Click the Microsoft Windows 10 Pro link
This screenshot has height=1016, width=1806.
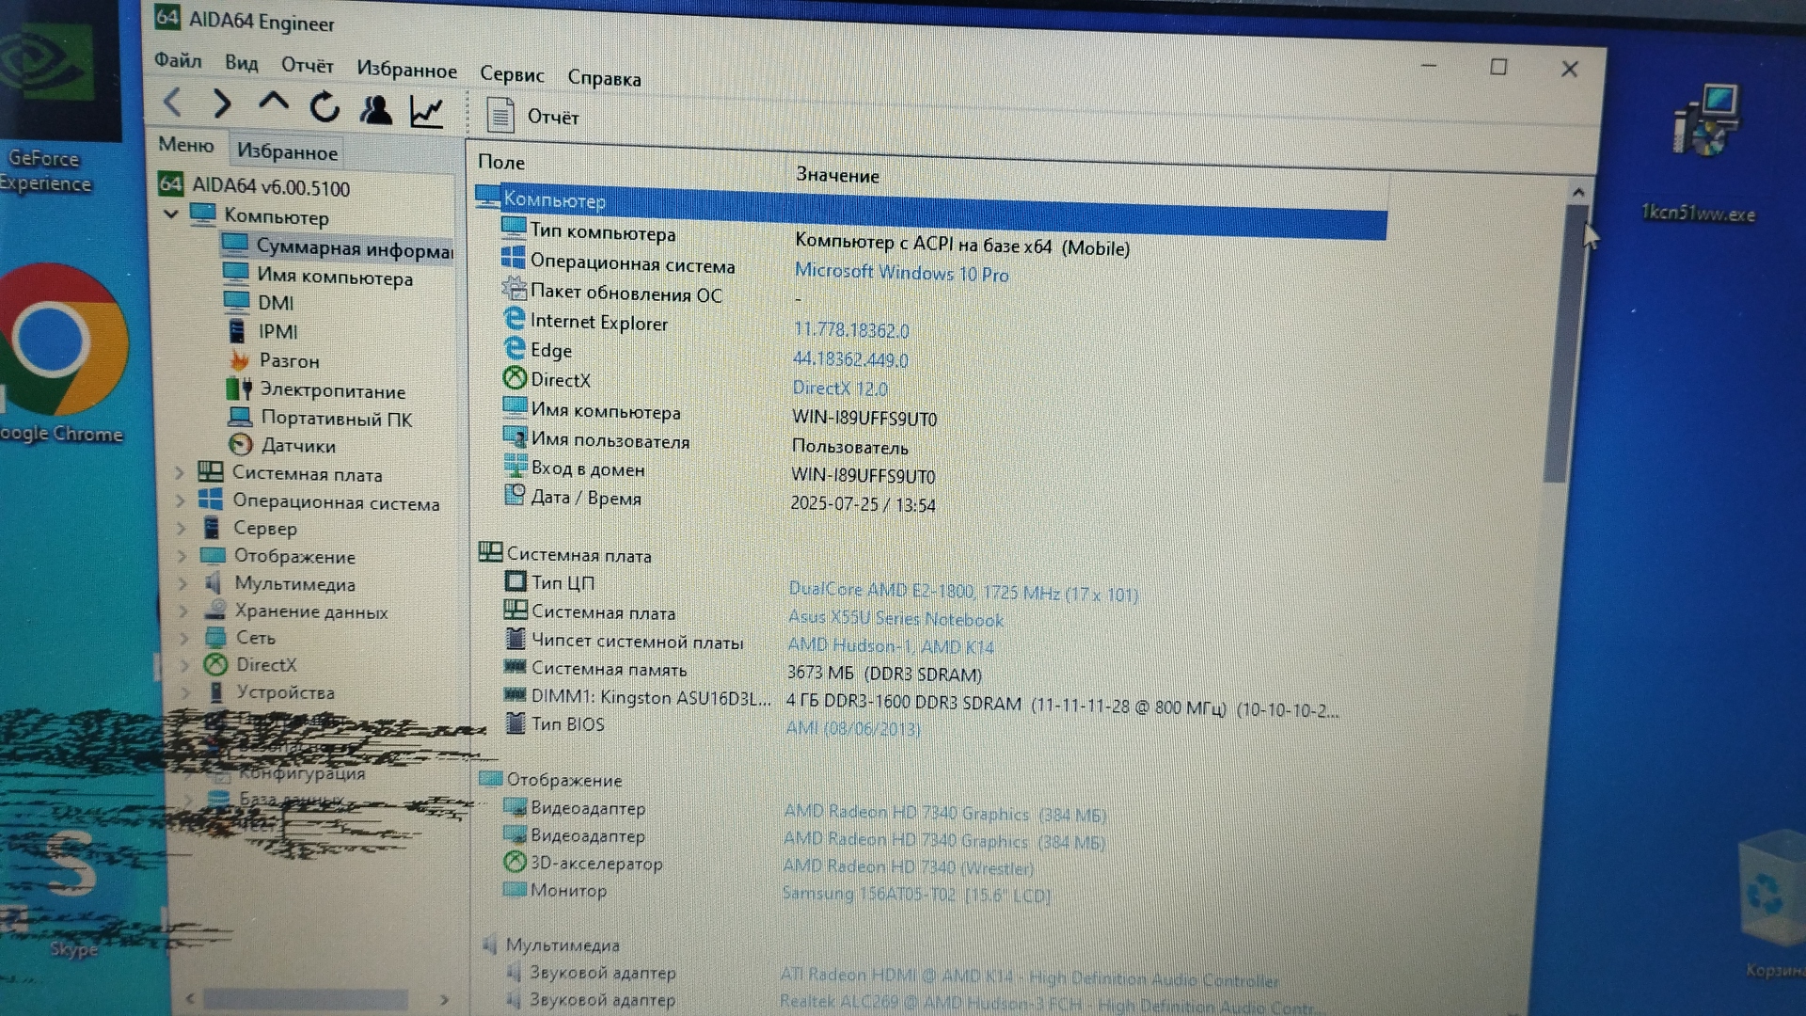(901, 274)
